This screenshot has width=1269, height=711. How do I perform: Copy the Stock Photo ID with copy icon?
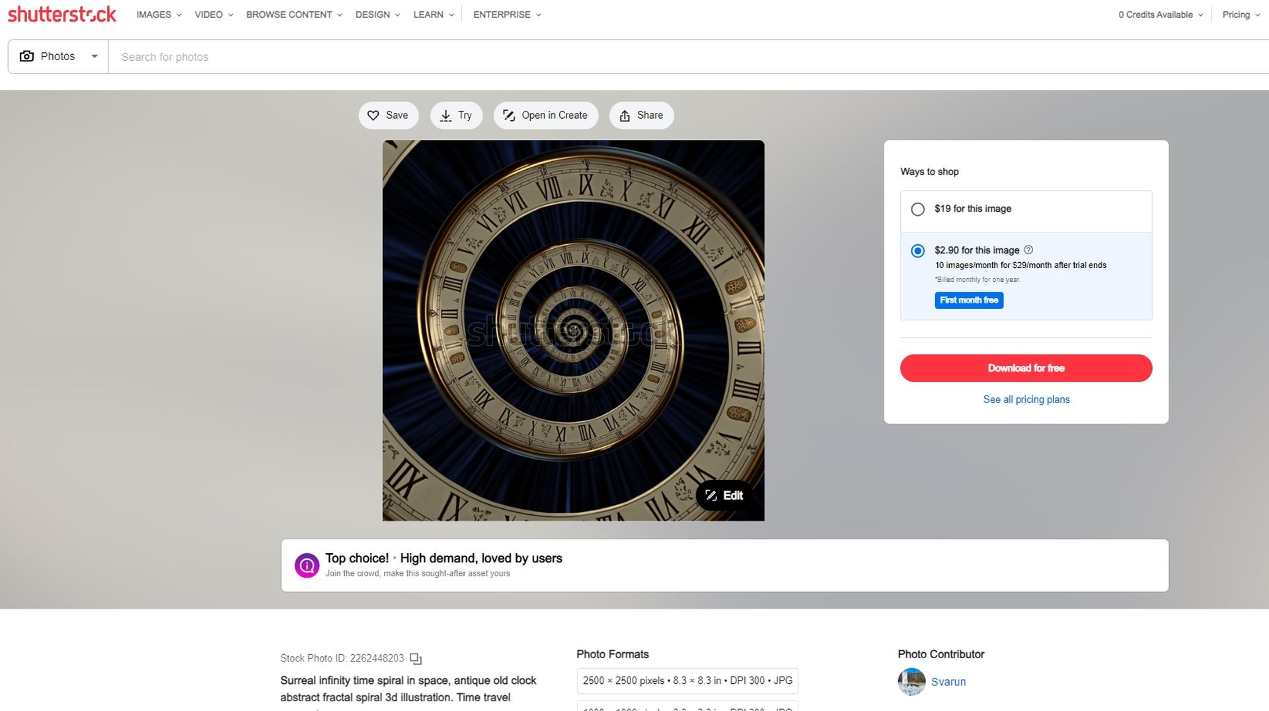pos(416,658)
